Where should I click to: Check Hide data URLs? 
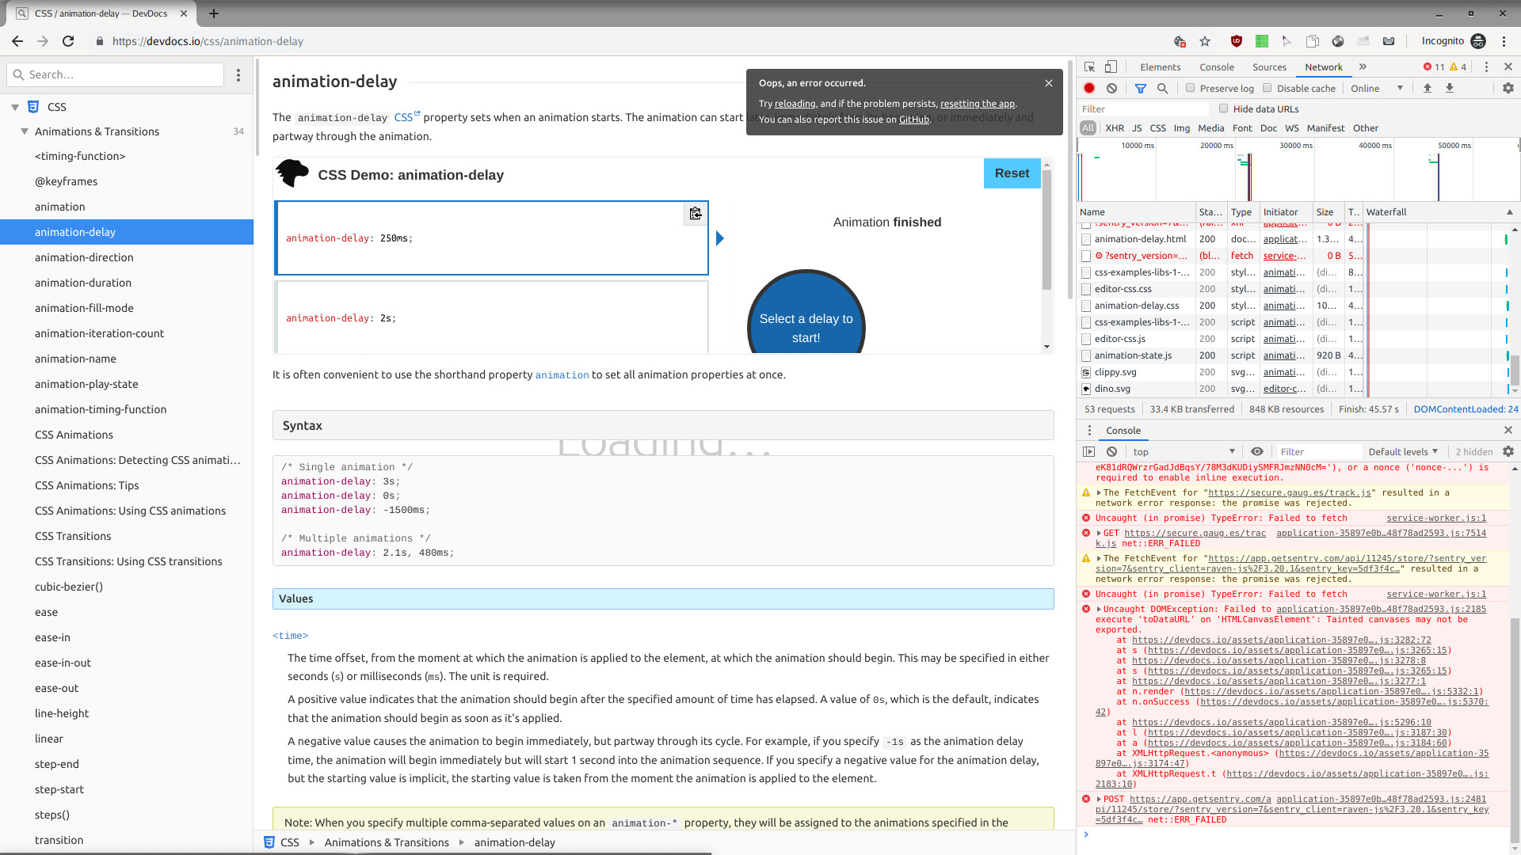1224,108
